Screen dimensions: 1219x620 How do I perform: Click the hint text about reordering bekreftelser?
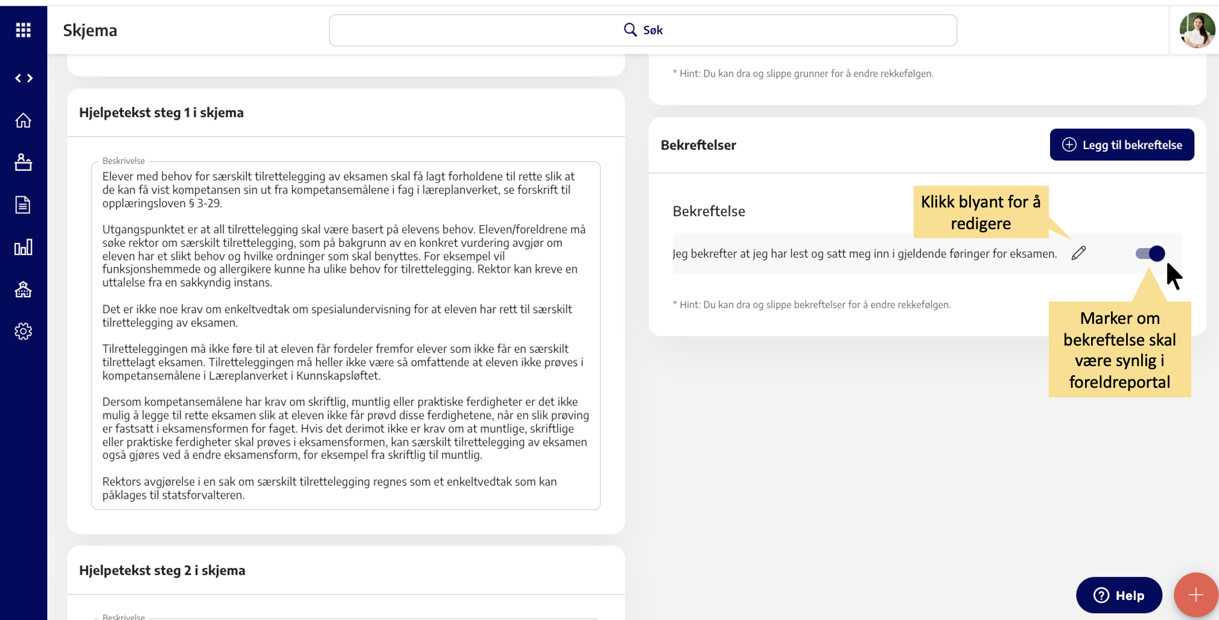[x=811, y=305]
